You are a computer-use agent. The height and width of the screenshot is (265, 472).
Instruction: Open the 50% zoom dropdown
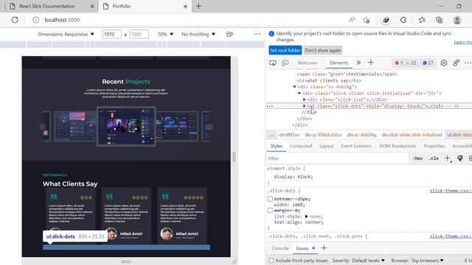[x=165, y=35]
